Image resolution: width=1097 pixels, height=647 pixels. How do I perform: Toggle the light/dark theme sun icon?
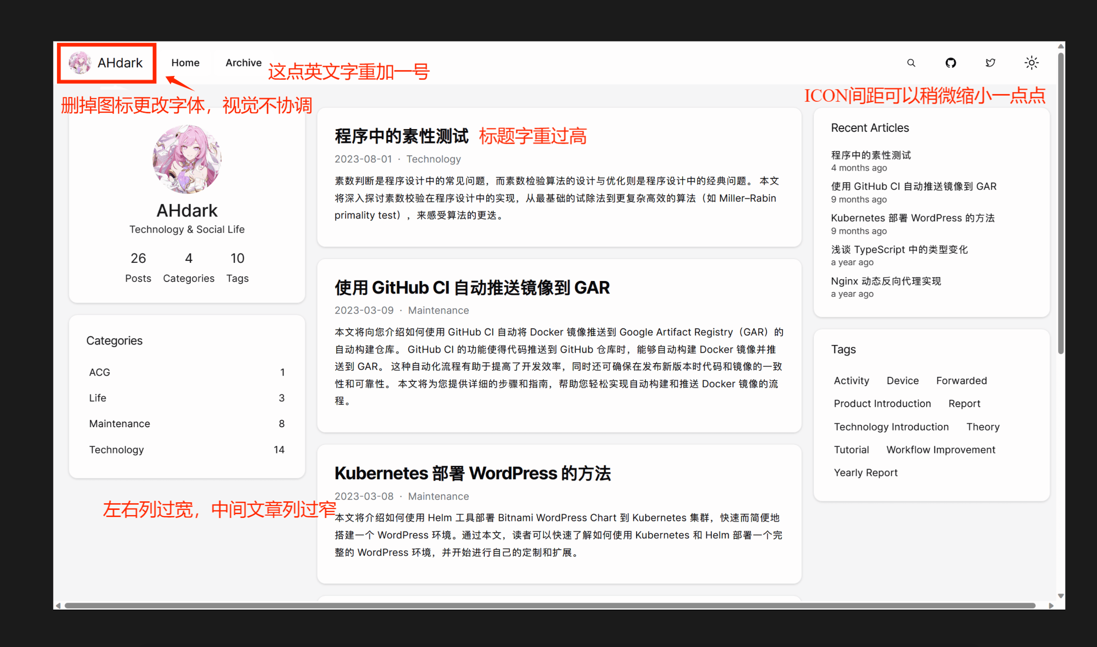coord(1031,63)
